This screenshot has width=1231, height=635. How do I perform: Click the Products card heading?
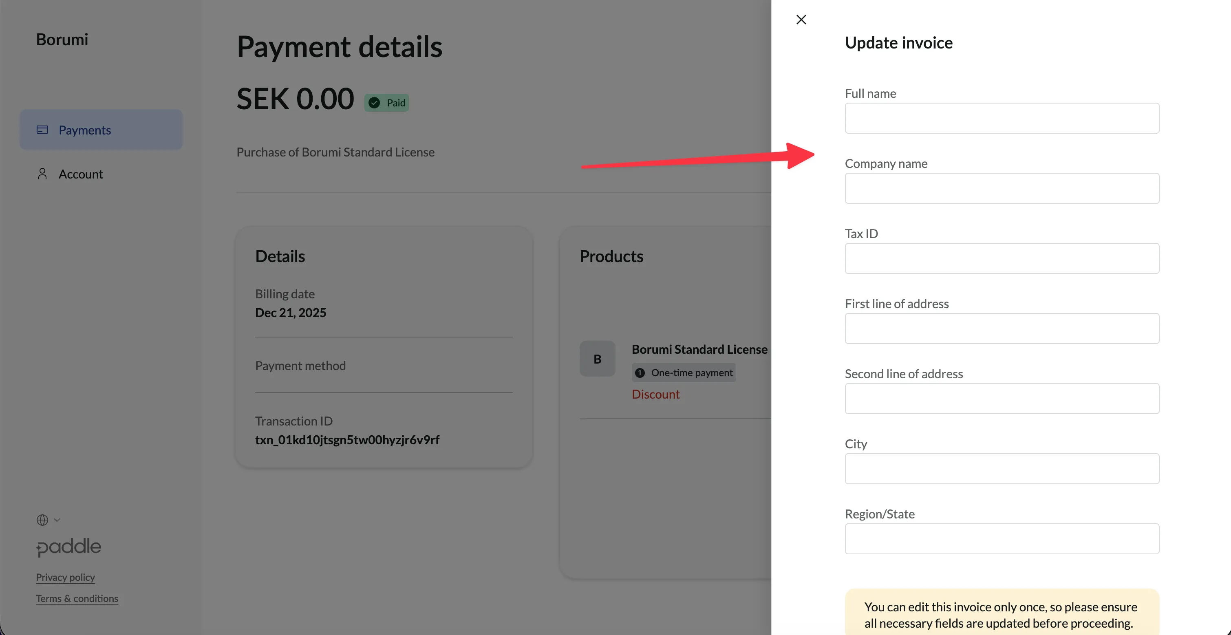click(x=612, y=256)
